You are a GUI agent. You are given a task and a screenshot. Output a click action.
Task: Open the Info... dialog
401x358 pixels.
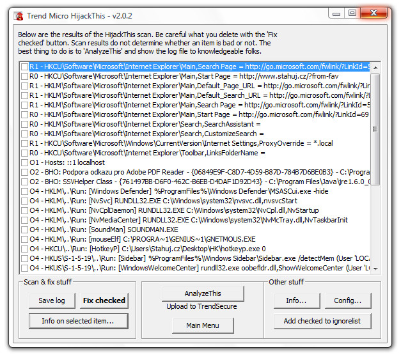click(x=297, y=300)
